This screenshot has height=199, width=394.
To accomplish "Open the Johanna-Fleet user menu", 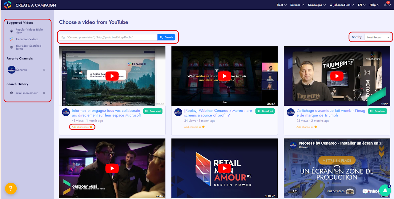I will point(342,5).
